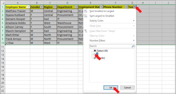Viewport: 176px width, 94px height.
Task: Select cell Mark Ritter
Action: click(x=18, y=35)
